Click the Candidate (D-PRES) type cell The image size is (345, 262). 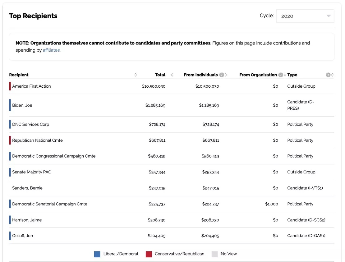click(301, 105)
